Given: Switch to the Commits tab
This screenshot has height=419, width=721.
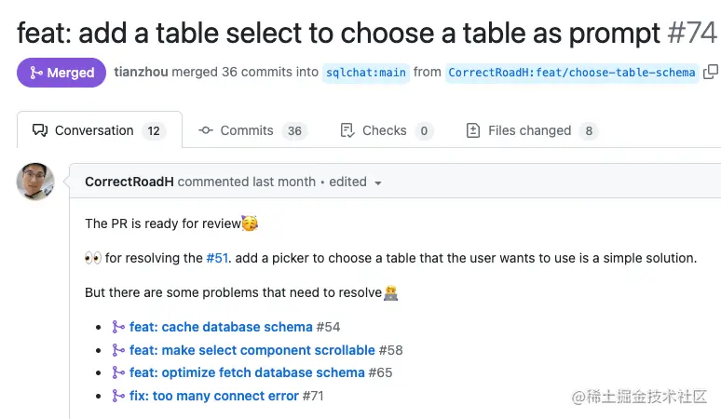Looking at the screenshot, I should click(x=247, y=130).
